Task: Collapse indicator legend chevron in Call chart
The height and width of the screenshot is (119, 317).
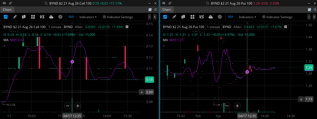Action: pos(4,46)
